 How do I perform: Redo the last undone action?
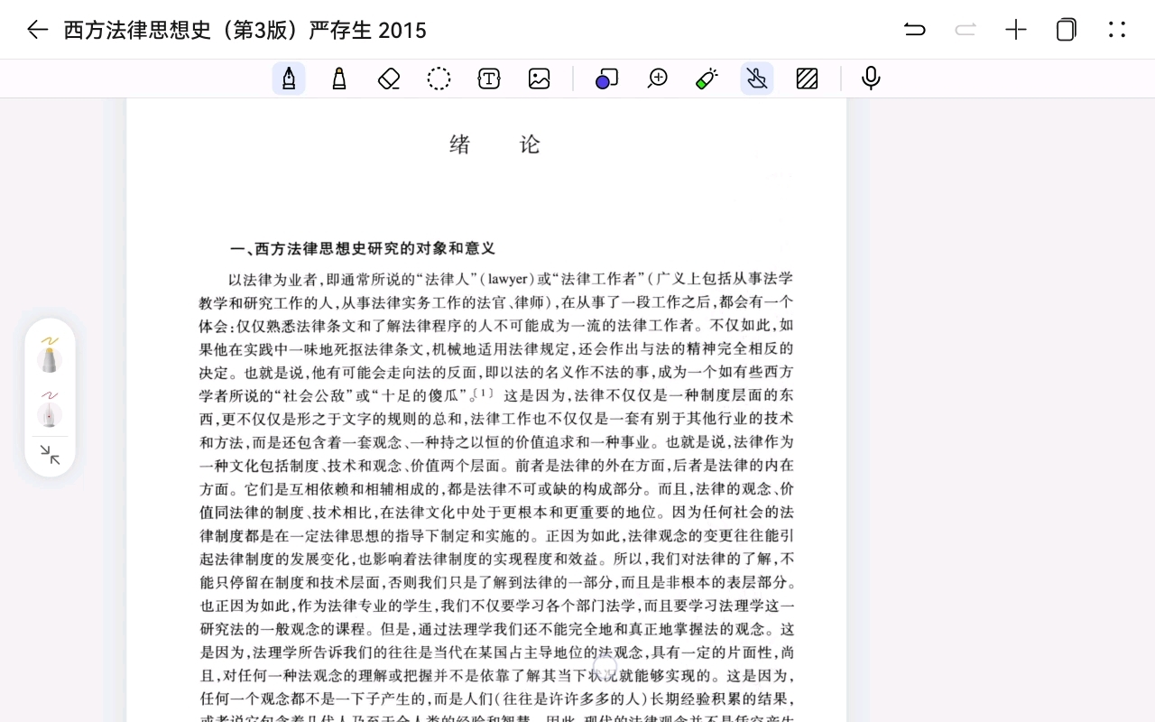(x=966, y=30)
